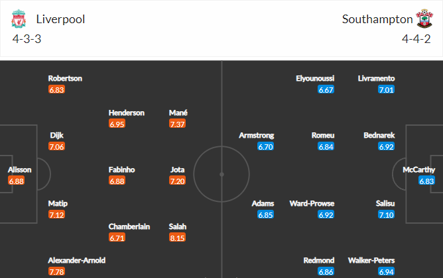
Task: Click the Liverpool 4-3-3 formation text
Action: [x=27, y=39]
